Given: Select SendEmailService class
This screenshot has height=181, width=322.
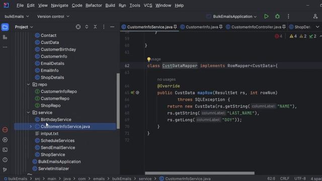Looking at the screenshot, I should 58,147.
